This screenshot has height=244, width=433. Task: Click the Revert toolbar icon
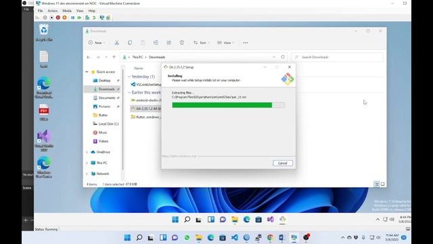[x=94, y=18]
